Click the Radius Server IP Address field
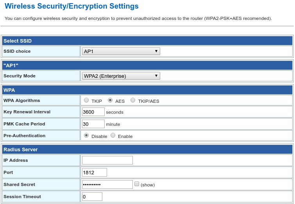The image size is (295, 204). (107, 160)
